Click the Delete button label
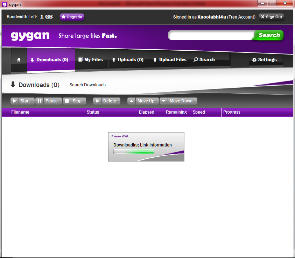Viewport: 295px width, 258px height. click(x=110, y=101)
